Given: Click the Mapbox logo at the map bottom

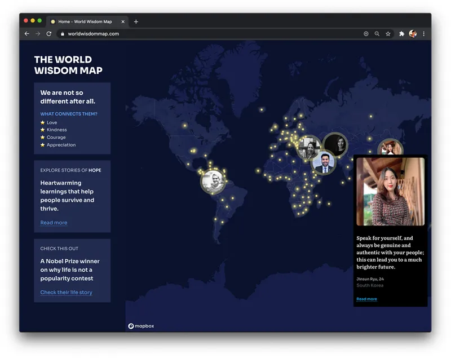Looking at the screenshot, I should 140,325.
